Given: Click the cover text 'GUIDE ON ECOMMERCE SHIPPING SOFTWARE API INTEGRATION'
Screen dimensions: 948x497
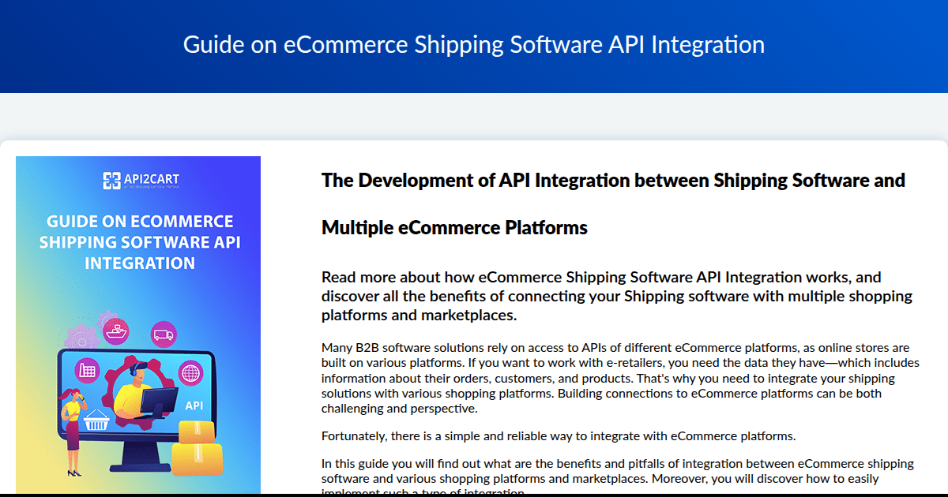Looking at the screenshot, I should click(140, 242).
